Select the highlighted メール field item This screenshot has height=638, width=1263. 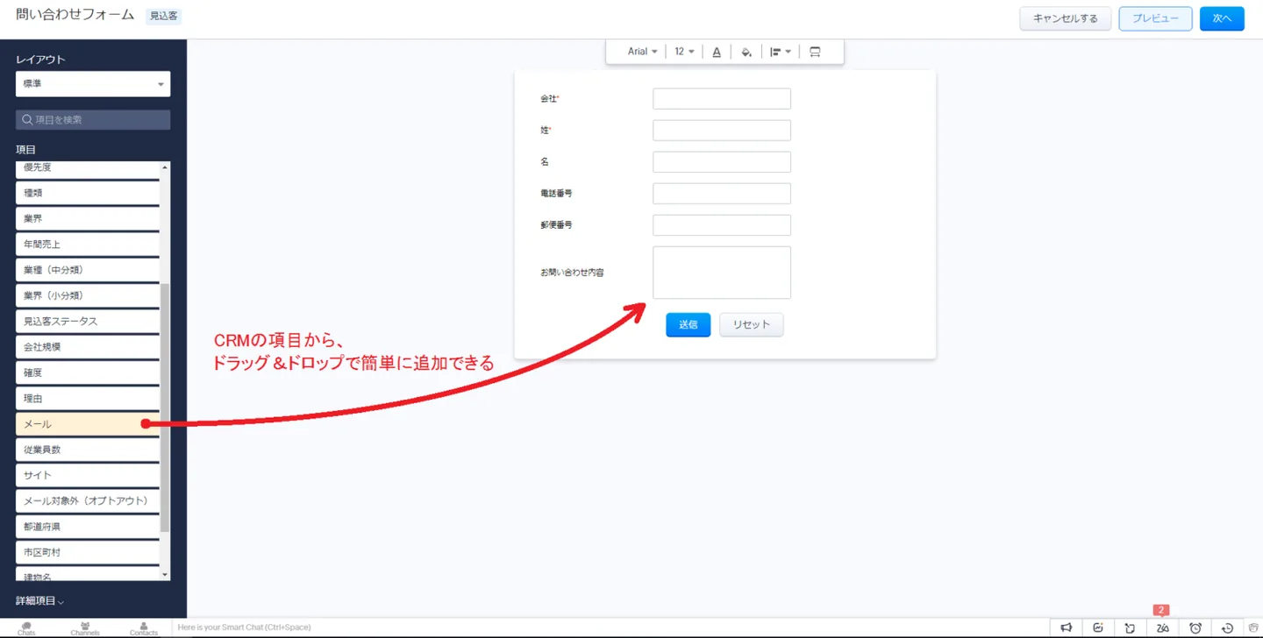[x=88, y=424]
